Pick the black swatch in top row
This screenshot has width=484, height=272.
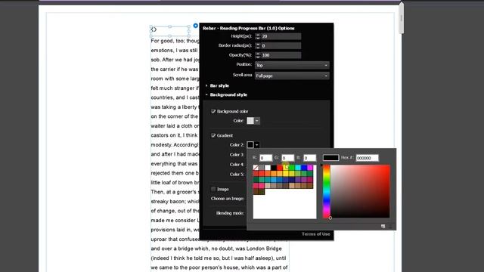tap(274, 168)
